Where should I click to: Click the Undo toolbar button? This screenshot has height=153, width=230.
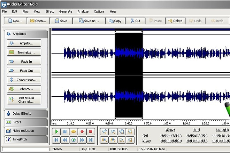[x=195, y=21]
